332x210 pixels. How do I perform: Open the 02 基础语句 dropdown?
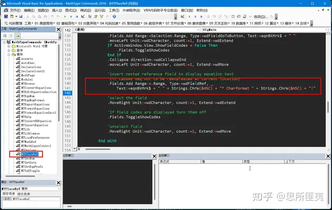click(x=66, y=23)
